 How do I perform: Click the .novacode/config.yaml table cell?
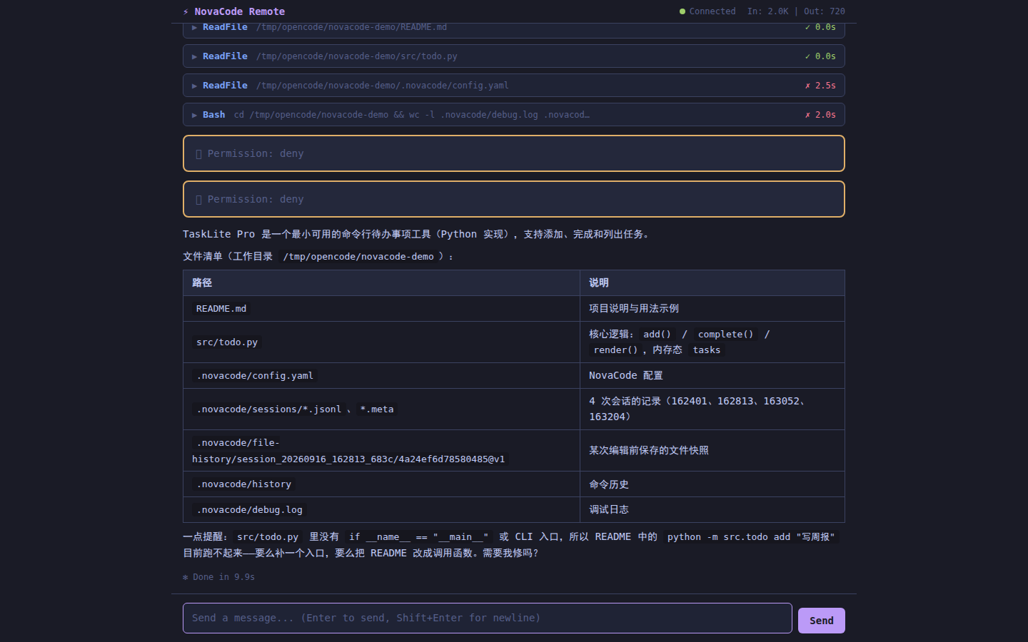(381, 375)
